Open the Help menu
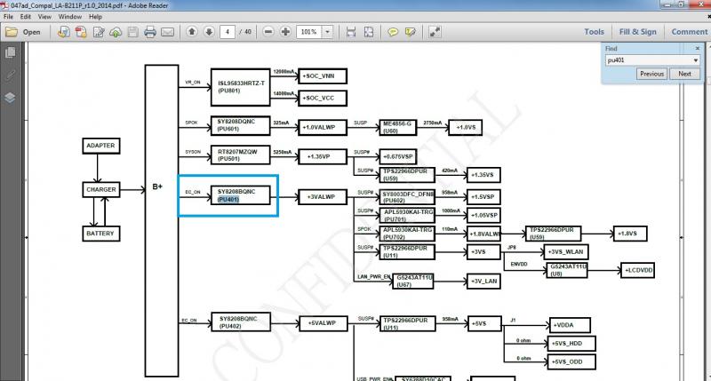Screen dimensions: 711x381 (95, 16)
